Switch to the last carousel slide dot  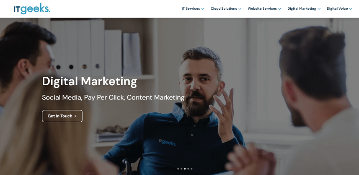[191, 169]
